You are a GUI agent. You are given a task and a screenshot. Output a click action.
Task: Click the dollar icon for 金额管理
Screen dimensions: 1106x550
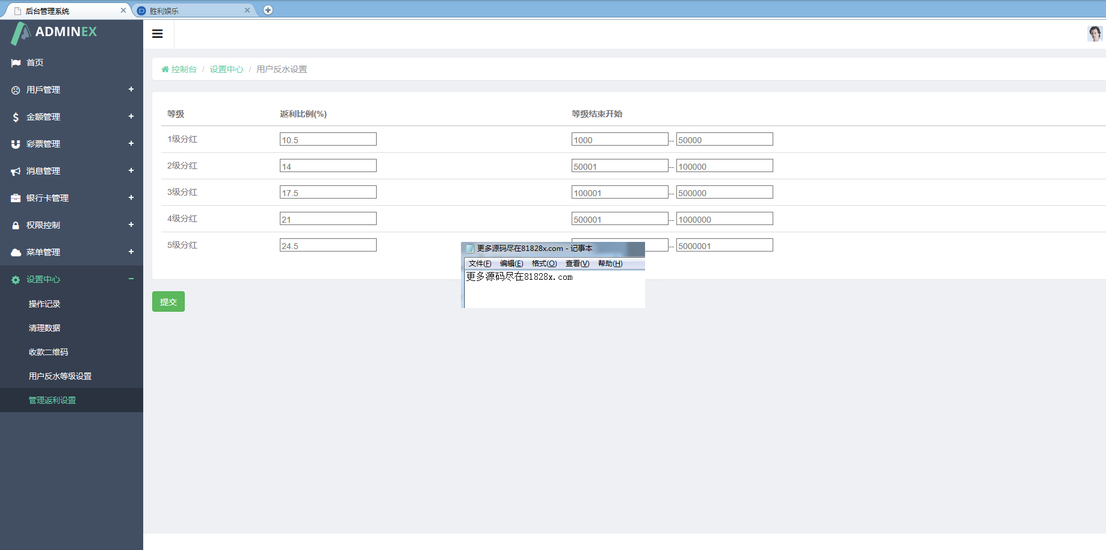click(x=16, y=117)
